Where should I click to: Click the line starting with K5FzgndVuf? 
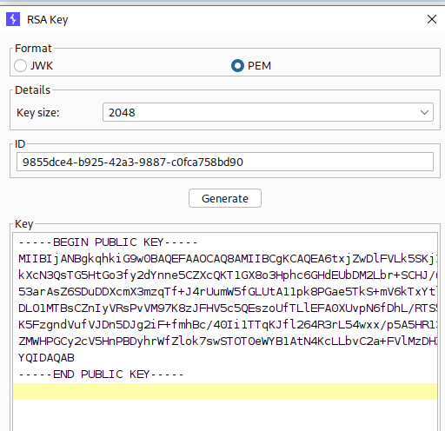(228, 325)
